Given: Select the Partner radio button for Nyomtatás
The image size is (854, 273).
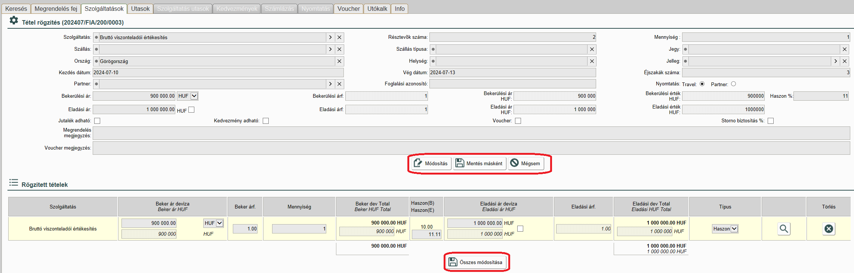Looking at the screenshot, I should [x=734, y=84].
